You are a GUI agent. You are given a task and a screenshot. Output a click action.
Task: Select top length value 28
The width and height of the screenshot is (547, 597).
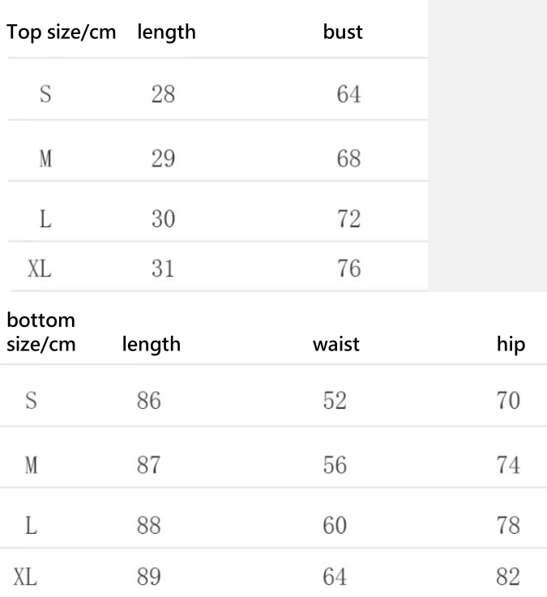163,95
